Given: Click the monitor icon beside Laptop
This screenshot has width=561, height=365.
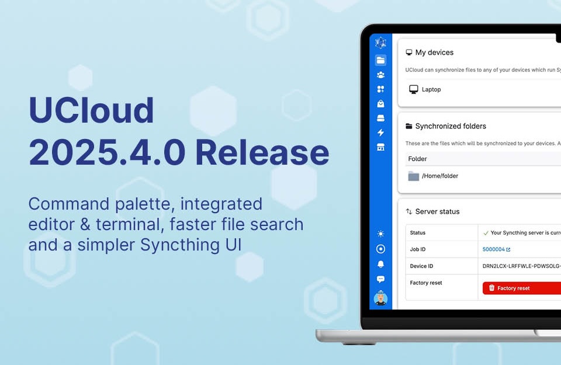Looking at the screenshot, I should point(414,89).
